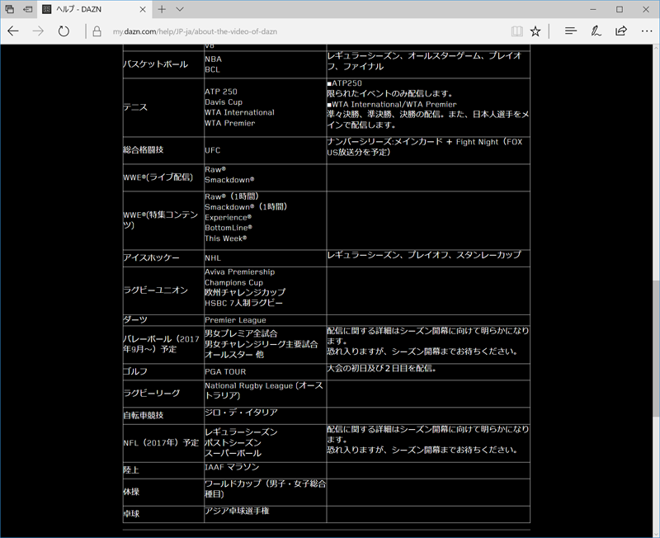Click the NHL レギュラーシーズン、プレイオフ note
660x538 pixels.
pos(424,255)
